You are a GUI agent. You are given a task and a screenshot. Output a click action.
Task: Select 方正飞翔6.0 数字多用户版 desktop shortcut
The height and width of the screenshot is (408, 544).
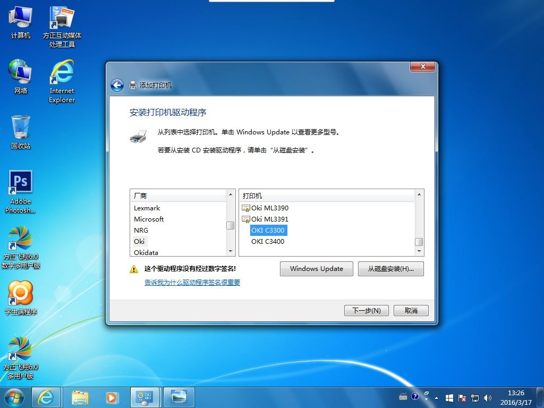(x=21, y=247)
